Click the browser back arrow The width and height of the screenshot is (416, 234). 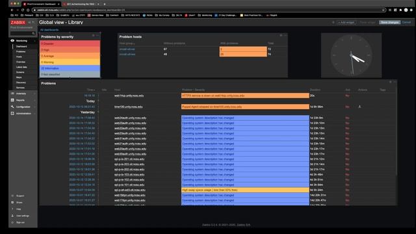(12, 10)
